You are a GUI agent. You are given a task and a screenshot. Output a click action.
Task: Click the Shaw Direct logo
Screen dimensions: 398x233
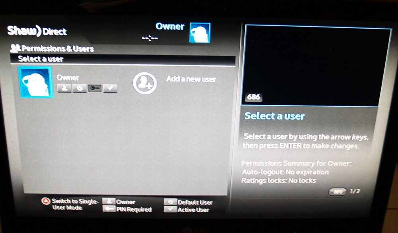coord(37,31)
